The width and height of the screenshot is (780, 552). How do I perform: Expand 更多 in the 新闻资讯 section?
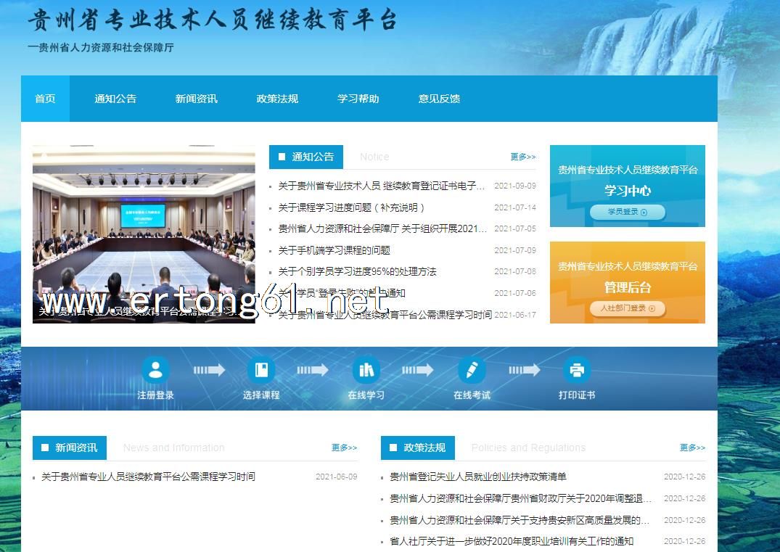point(344,448)
